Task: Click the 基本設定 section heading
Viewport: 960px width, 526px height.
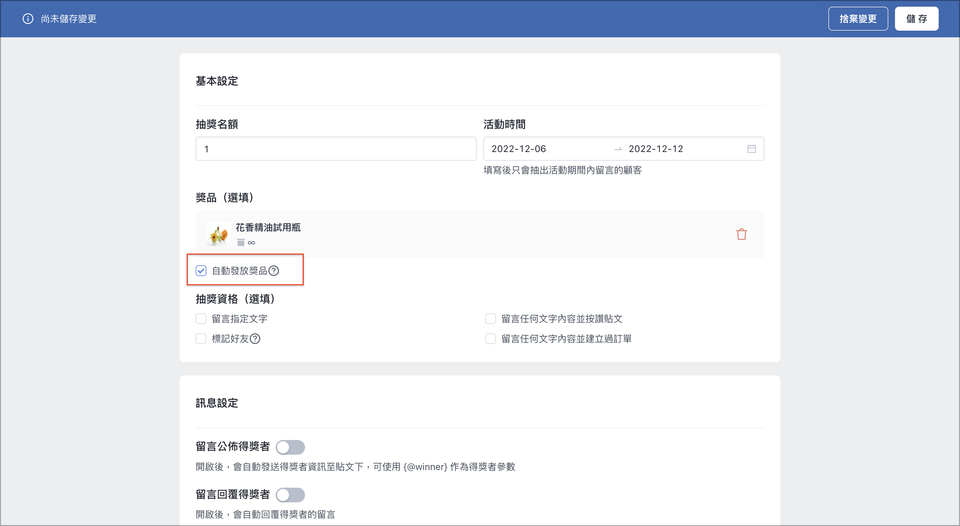Action: (217, 81)
